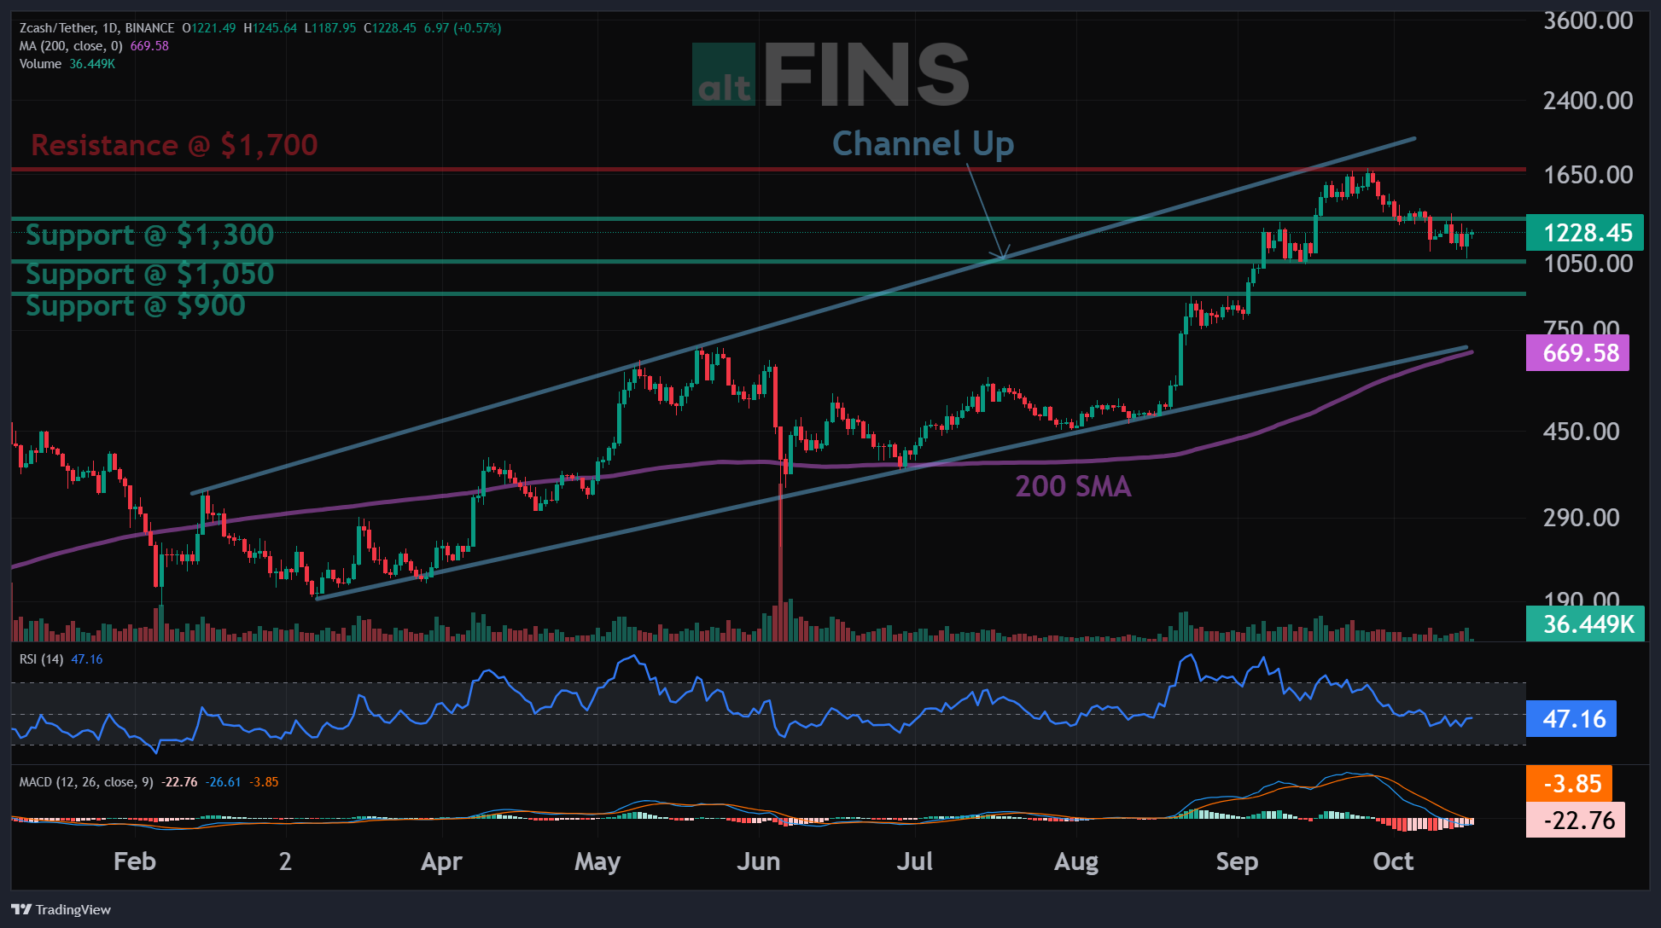This screenshot has width=1661, height=928.
Task: Click the 36.449K volume value tag
Action: pyautogui.click(x=1585, y=623)
